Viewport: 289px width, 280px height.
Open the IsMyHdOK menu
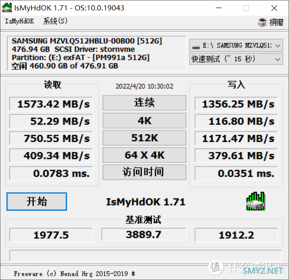[19, 21]
